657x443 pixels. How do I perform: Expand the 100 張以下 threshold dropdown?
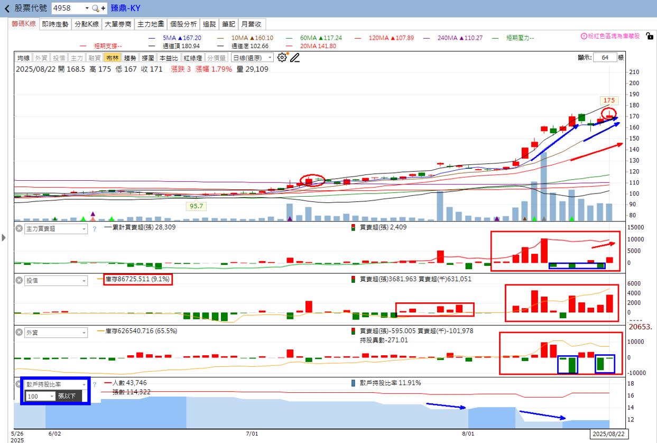[x=40, y=396]
